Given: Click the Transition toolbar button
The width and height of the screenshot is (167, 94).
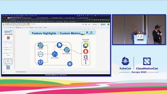Looking at the screenshot, I should (x=45, y=27).
